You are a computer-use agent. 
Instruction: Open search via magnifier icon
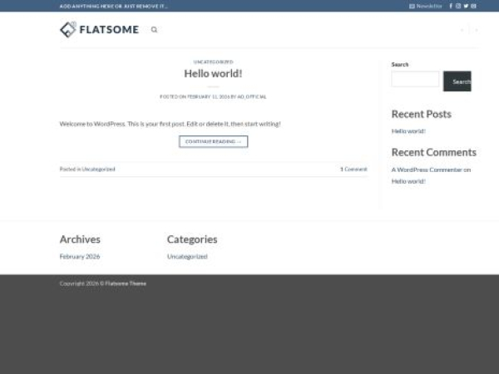(x=154, y=30)
